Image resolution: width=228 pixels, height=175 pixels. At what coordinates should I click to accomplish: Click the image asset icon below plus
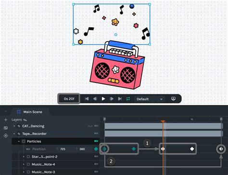pyautogui.click(x=6, y=128)
